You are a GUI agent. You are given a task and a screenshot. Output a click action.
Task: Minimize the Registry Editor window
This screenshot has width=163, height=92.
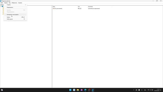click(153, 1)
